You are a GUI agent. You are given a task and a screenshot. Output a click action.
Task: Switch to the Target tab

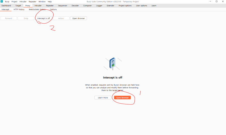click(x=18, y=6)
